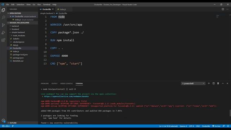The image size is (231, 130).
Task: Open the View menu
Action: pyautogui.click(x=29, y=4)
